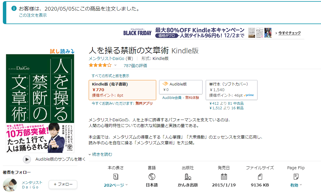Click the Audible logo icon

coord(165,84)
